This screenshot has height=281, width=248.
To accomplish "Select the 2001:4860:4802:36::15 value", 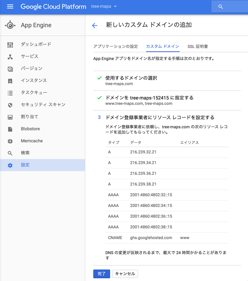I will pyautogui.click(x=151, y=216).
